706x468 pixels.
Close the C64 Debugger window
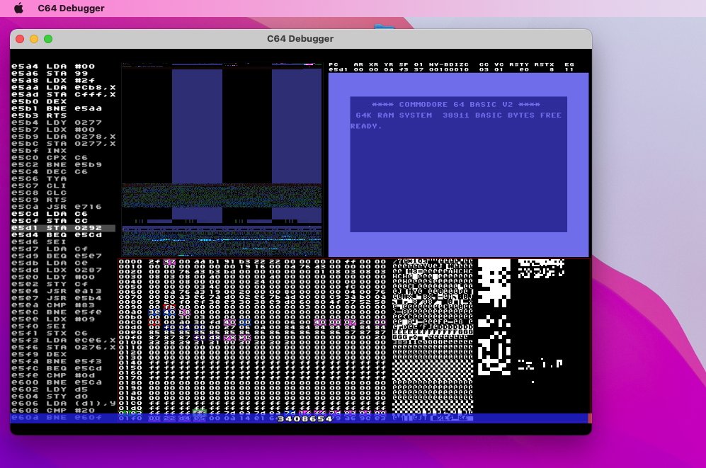[x=20, y=39]
